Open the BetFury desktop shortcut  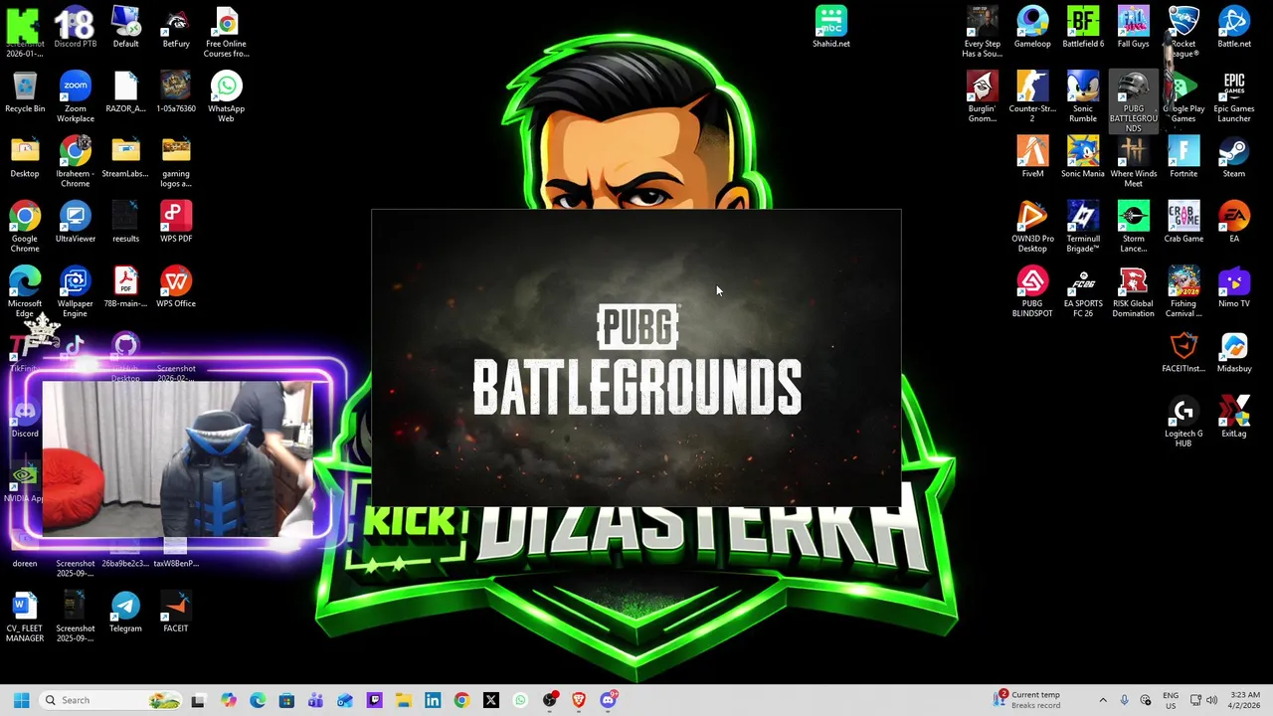point(175,27)
